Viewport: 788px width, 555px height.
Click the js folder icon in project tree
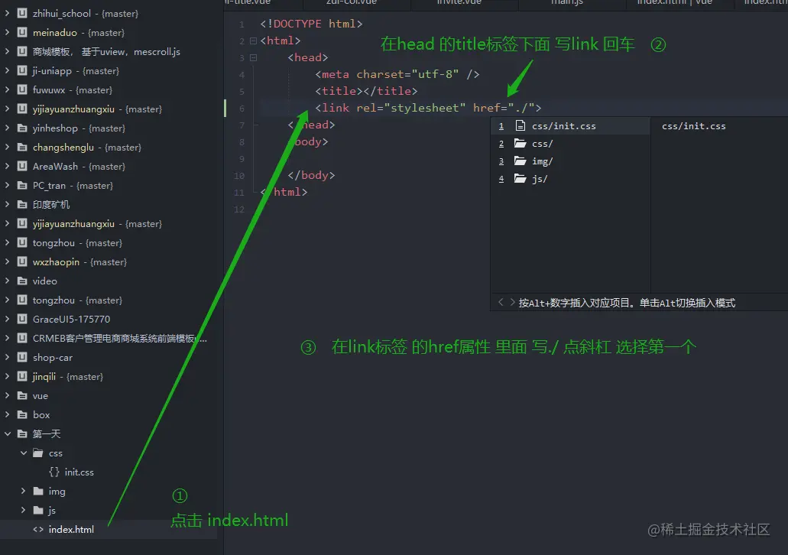coord(38,510)
